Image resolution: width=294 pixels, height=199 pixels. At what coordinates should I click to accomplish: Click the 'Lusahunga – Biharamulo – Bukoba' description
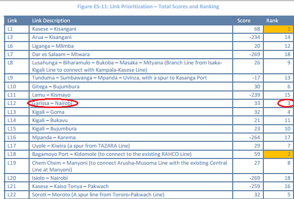(x=127, y=66)
